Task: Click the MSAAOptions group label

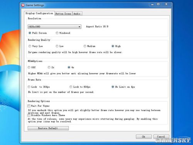Action: click(x=35, y=61)
